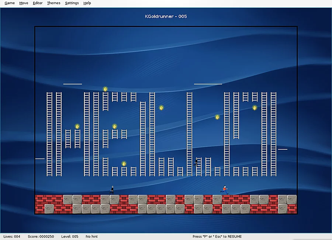
Task: Click the lowest gold nugget near bottom ladders
Action: click(x=124, y=164)
